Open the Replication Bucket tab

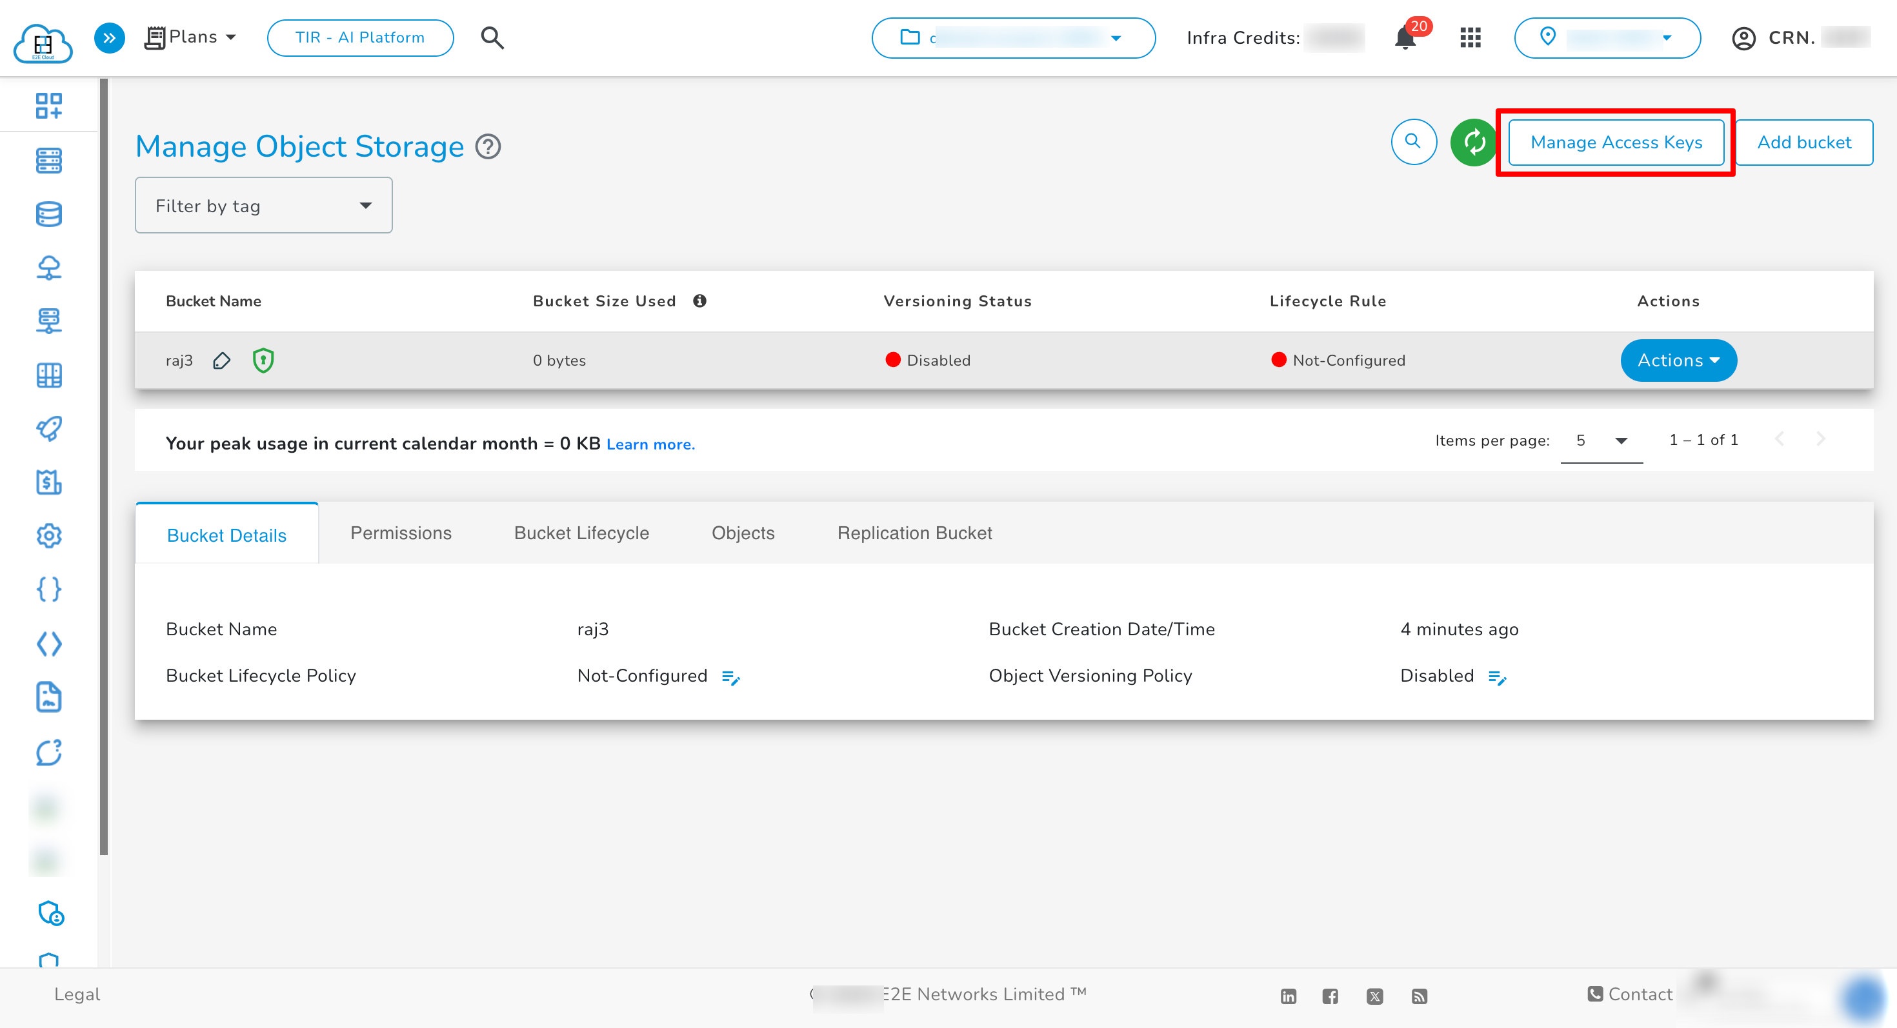[915, 533]
